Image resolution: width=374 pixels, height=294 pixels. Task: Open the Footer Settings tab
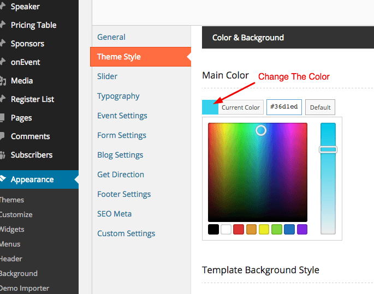coord(124,194)
